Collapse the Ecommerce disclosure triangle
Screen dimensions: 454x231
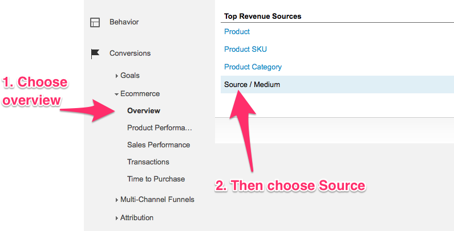(x=116, y=94)
